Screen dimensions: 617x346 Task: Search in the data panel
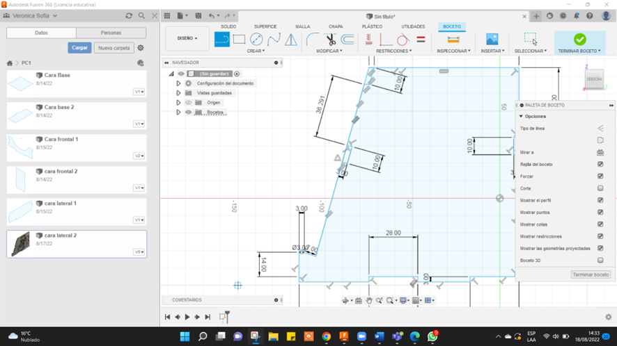141,16
